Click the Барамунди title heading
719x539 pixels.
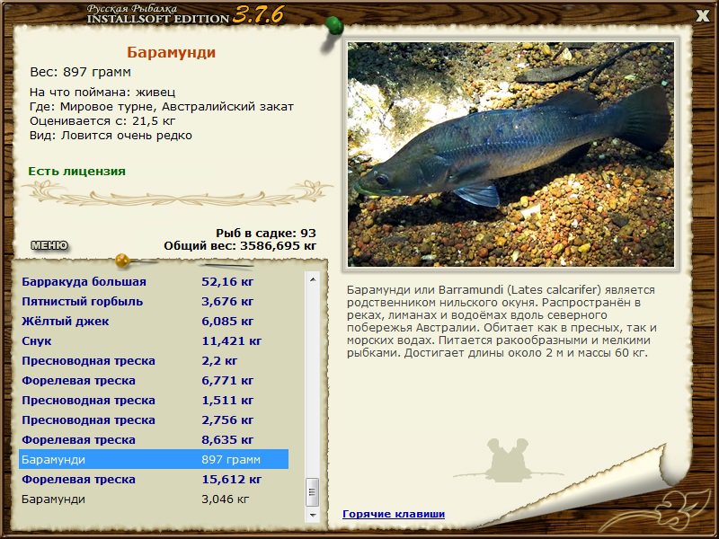tap(171, 52)
